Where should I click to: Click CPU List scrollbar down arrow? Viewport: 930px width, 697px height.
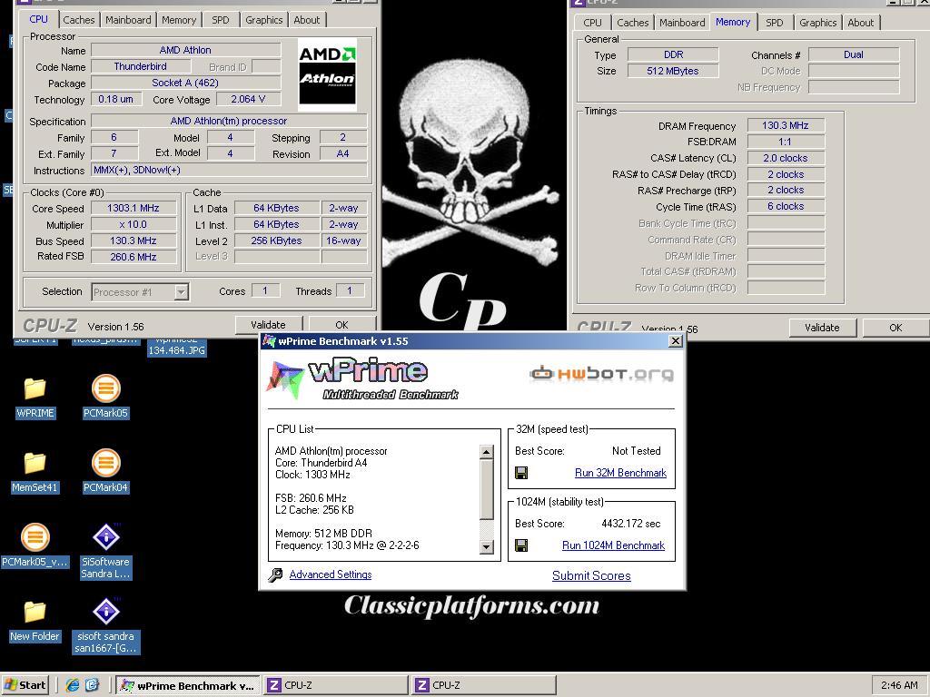click(x=487, y=546)
